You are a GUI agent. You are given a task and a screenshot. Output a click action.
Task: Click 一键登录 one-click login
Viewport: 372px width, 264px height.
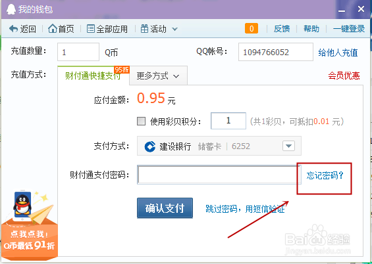349,29
